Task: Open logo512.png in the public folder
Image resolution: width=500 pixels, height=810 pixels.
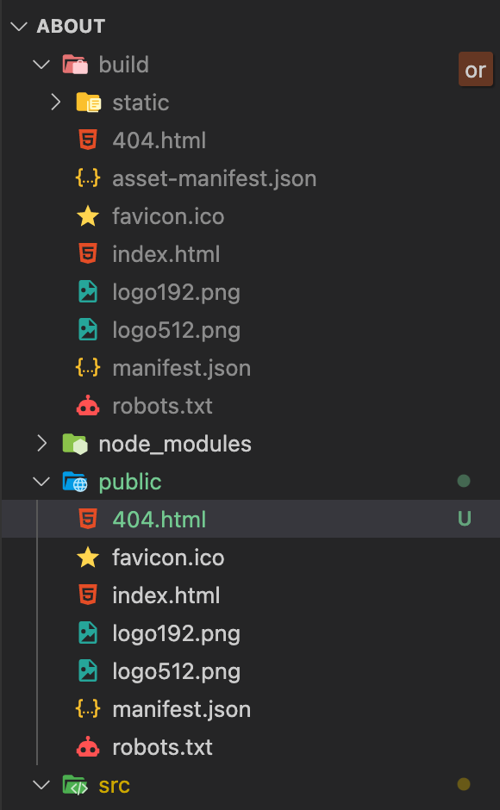Action: [x=177, y=671]
